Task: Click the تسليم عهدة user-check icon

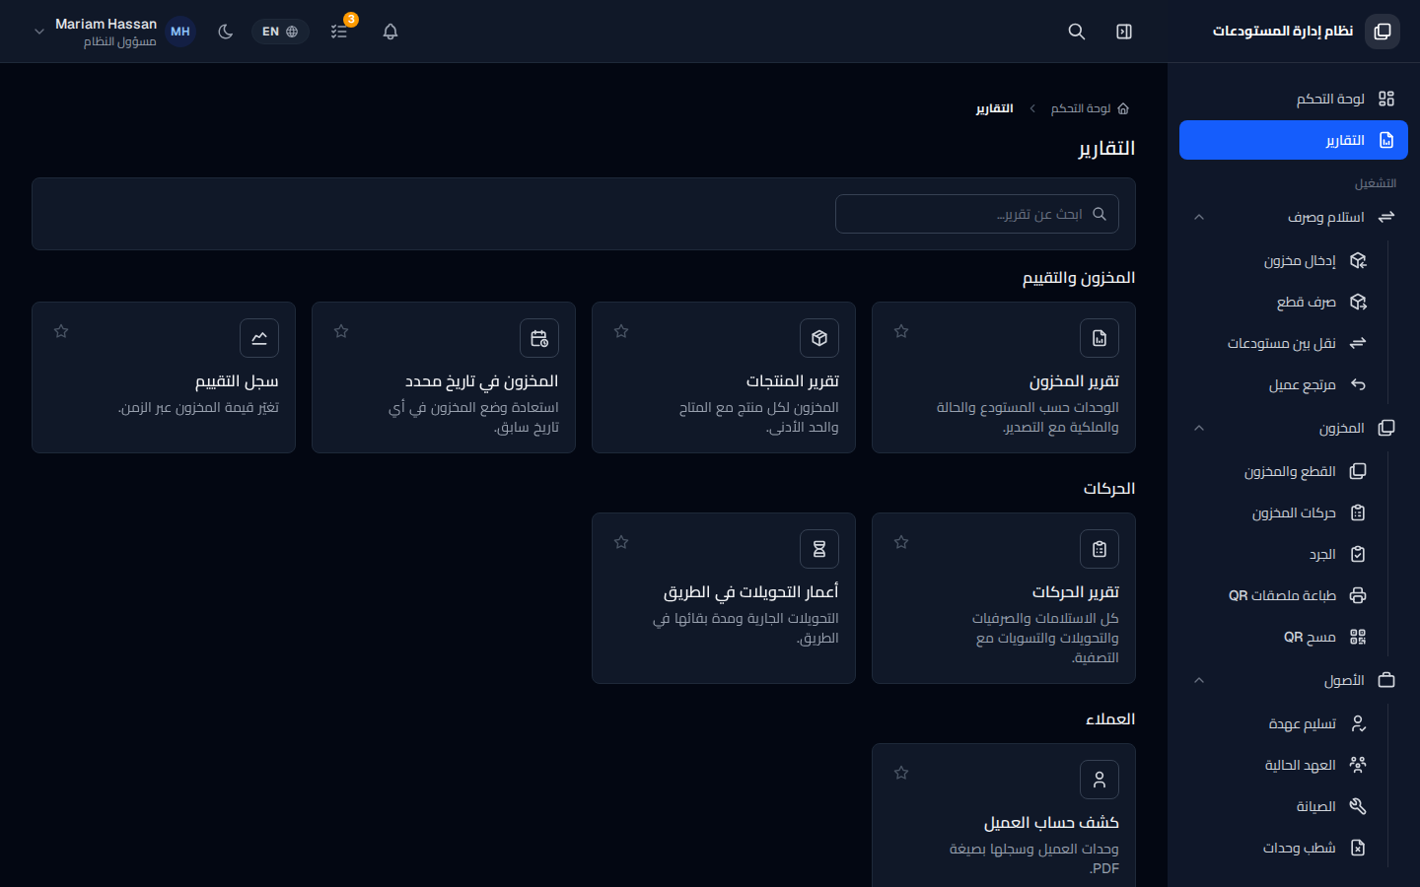Action: pos(1358,723)
